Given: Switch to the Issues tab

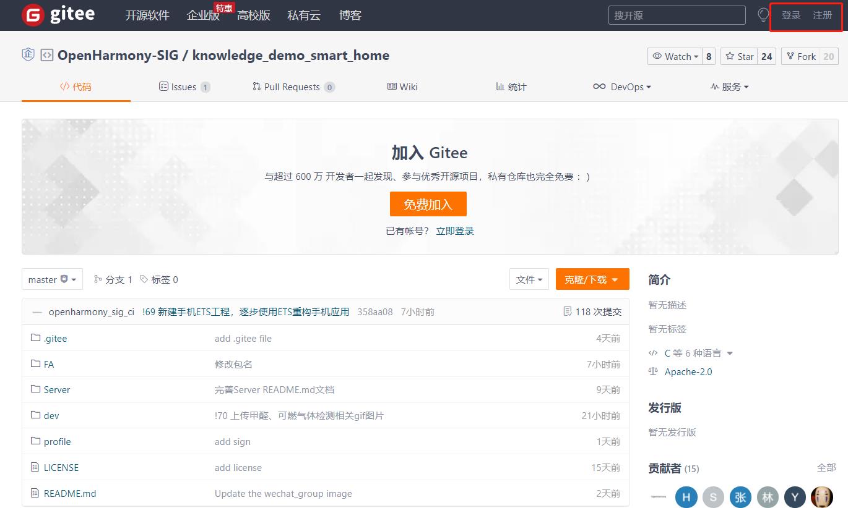Looking at the screenshot, I should point(184,87).
